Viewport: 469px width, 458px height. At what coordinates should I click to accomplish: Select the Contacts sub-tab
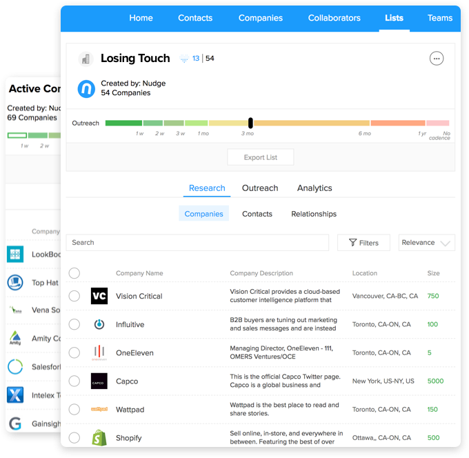tap(257, 214)
